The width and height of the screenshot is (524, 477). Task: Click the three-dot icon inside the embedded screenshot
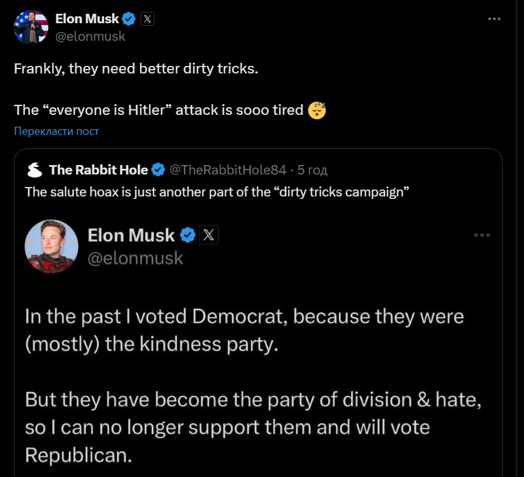pyautogui.click(x=481, y=235)
